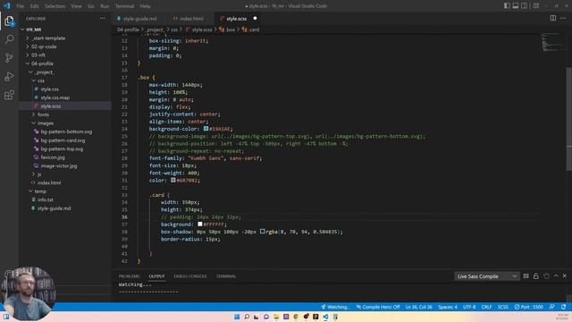Open Windows Start button in taskbar
Image resolution: width=572 pixels, height=322 pixels.
(237, 317)
